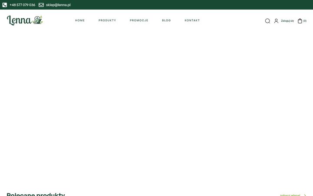The width and height of the screenshot is (313, 196).
Task: Click the cart item count (0)
Action: [x=305, y=21]
